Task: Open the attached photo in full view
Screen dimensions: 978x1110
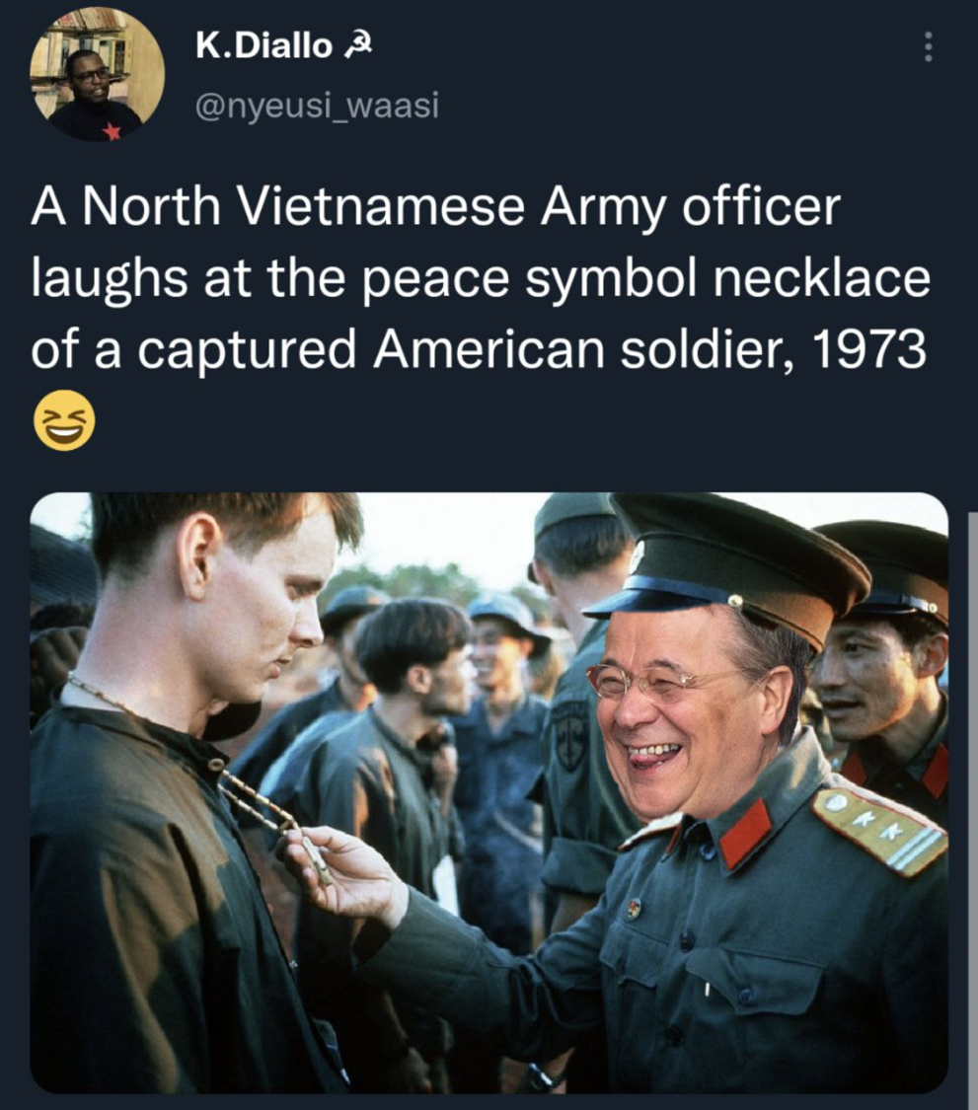Action: (489, 792)
